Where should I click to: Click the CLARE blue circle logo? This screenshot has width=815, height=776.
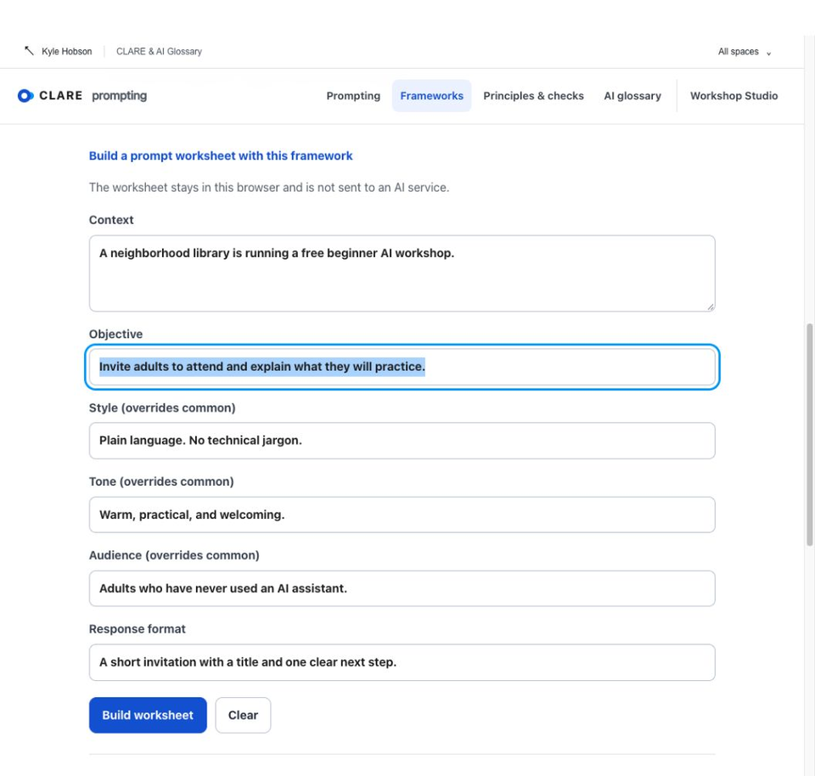25,96
